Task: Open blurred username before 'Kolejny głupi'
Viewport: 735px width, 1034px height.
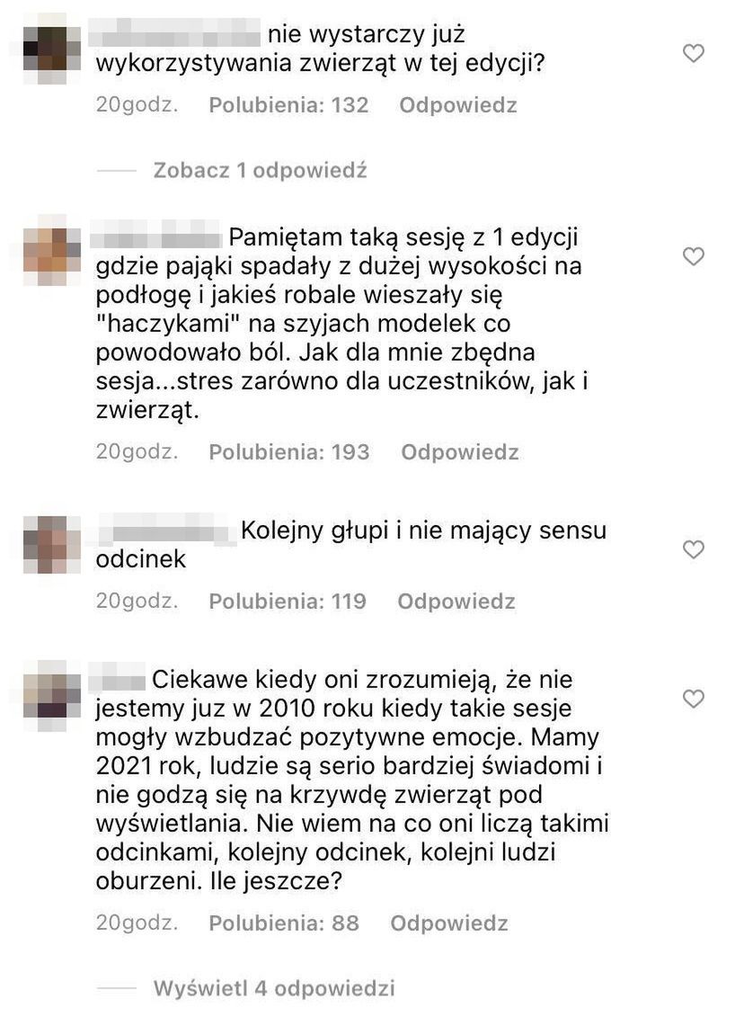Action: point(166,530)
